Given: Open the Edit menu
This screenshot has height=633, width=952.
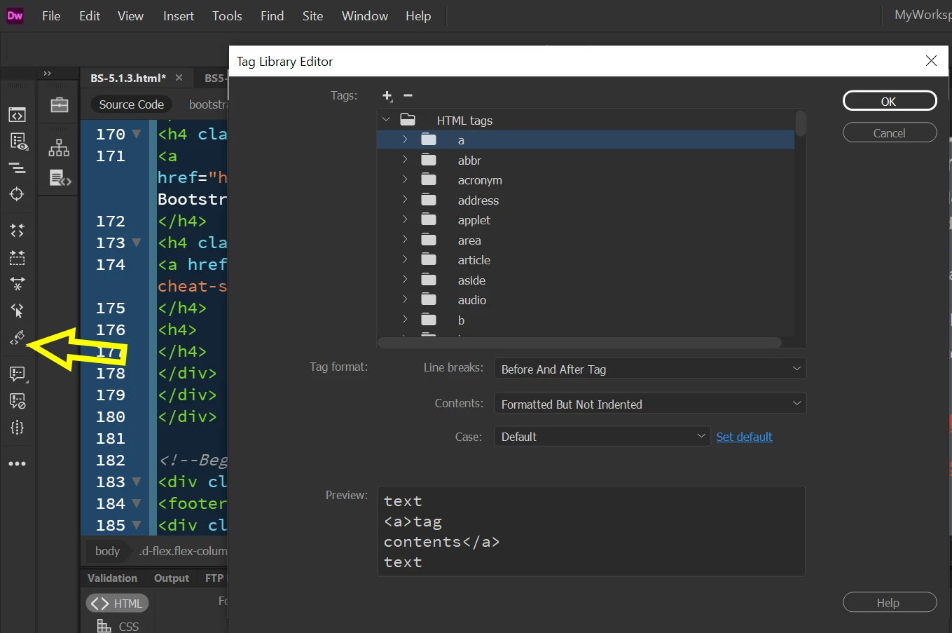Looking at the screenshot, I should tap(90, 15).
